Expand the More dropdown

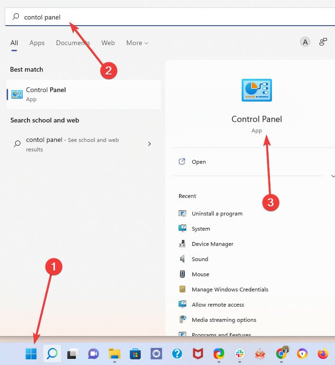[137, 43]
